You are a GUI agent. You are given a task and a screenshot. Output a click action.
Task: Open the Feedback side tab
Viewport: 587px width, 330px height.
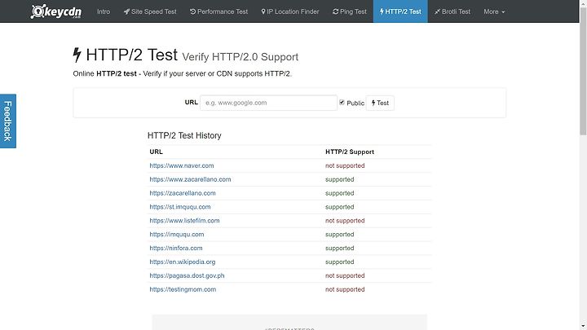[x=7, y=121]
